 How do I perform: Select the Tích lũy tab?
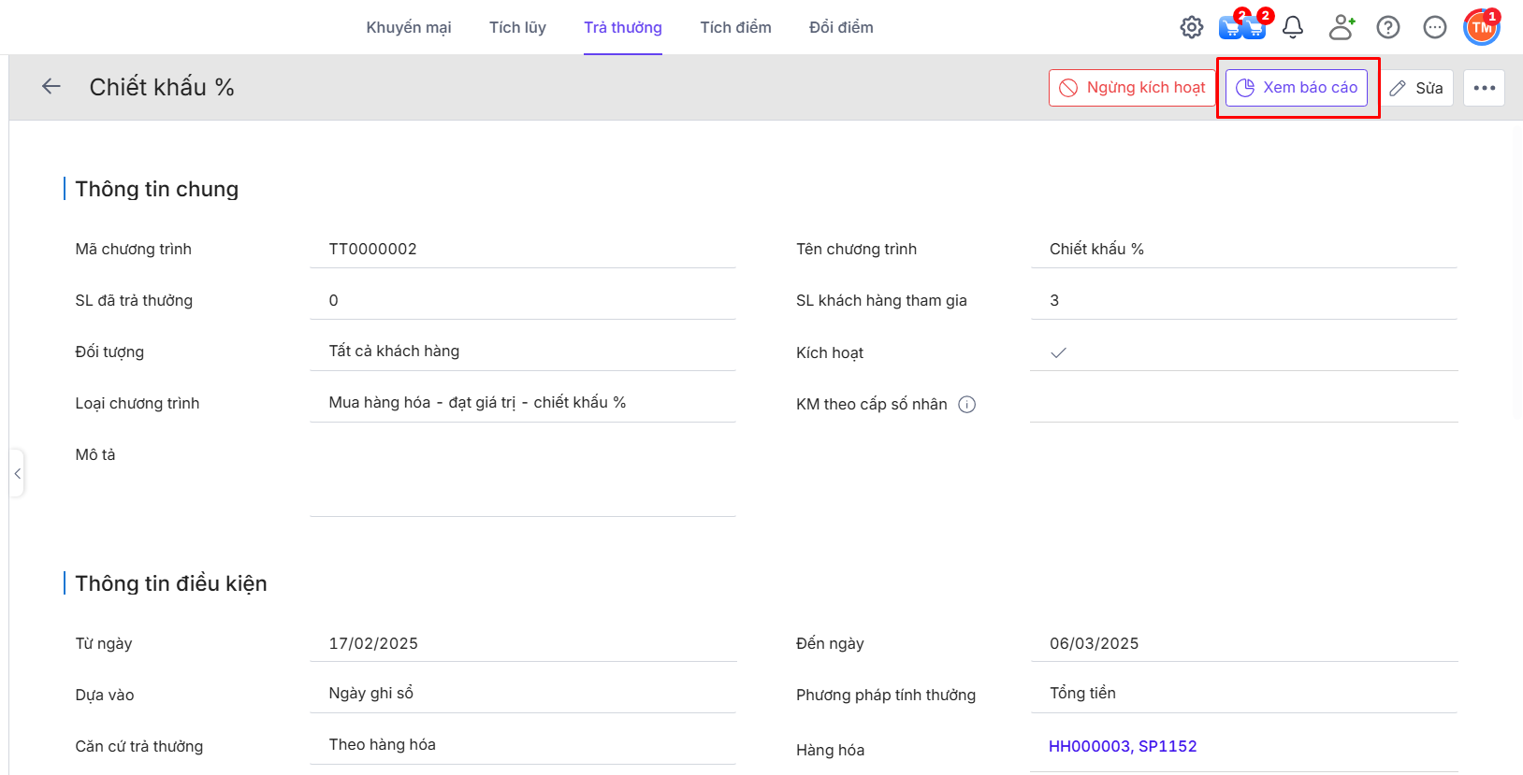[x=517, y=28]
